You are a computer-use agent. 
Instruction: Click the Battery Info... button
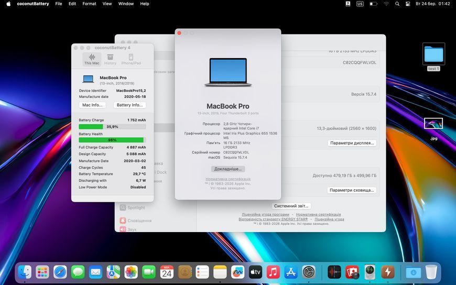pyautogui.click(x=129, y=105)
